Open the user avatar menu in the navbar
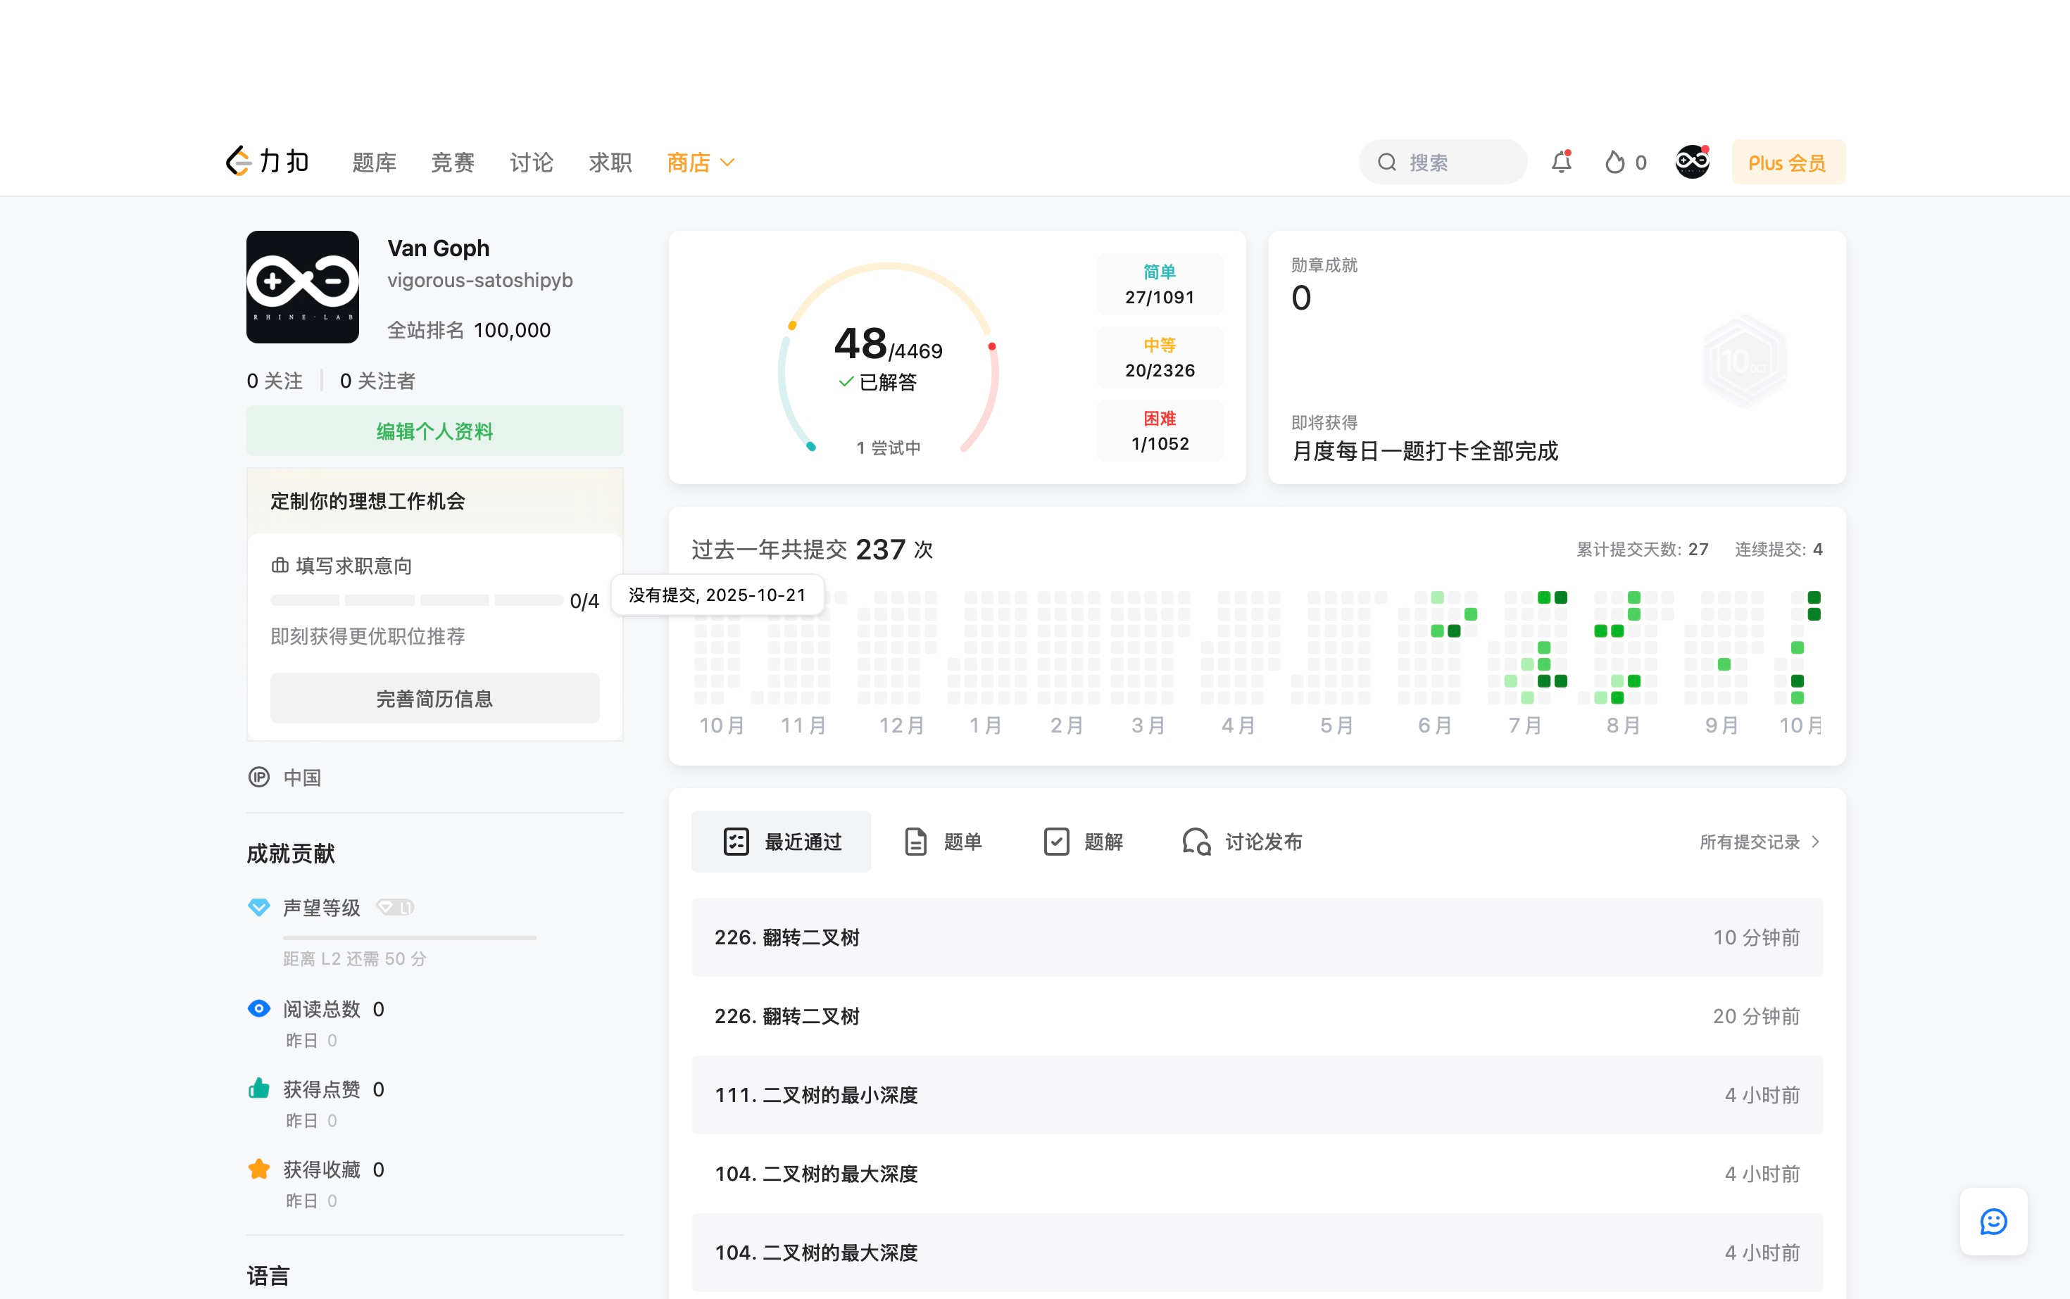The image size is (2070, 1299). (x=1692, y=162)
